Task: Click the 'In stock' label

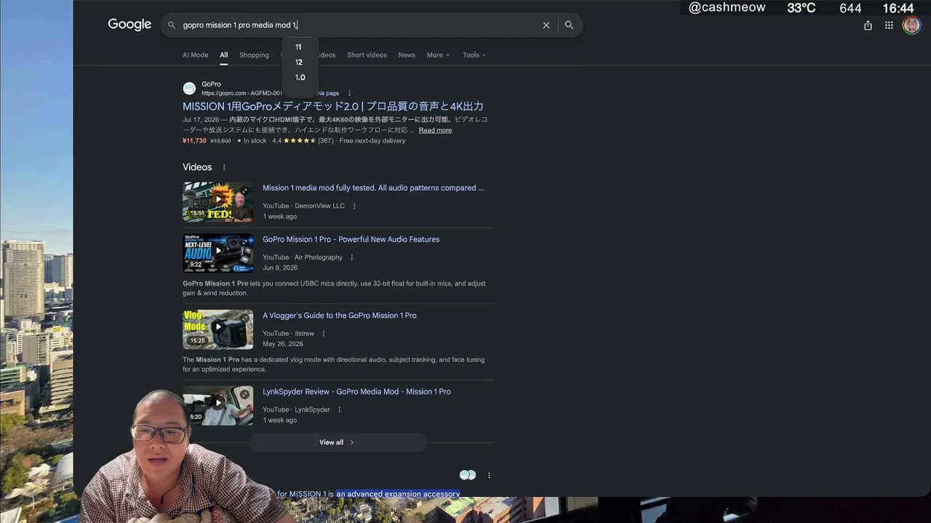Action: [255, 141]
